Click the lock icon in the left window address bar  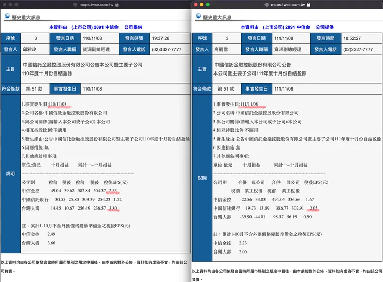click(117, 4)
